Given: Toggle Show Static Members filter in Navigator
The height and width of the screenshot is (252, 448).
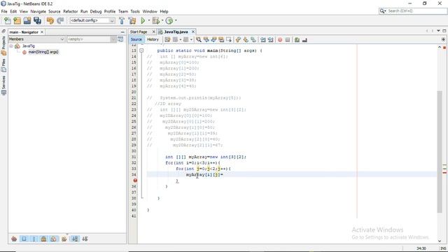Looking at the screenshot, I should [x=34, y=239].
